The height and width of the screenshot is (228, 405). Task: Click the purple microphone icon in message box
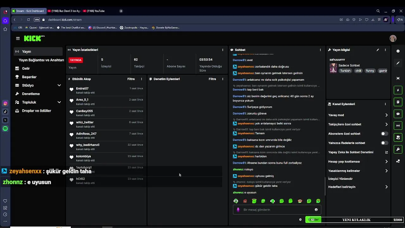click(238, 210)
